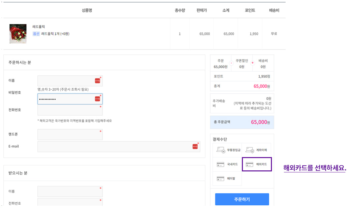Screen dimensions: 347x210
Task: Click the 해외카드 overseas card icon
Action: 250,164
